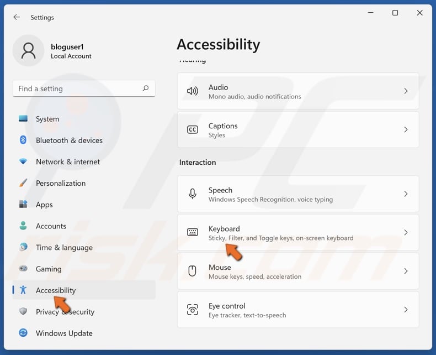Expand Captions settings chevron

tap(406, 129)
